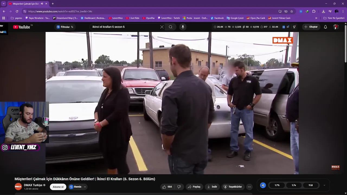The image size is (347, 195).
Task: Open the vidIQ list icon in header
Action: pos(288,27)
